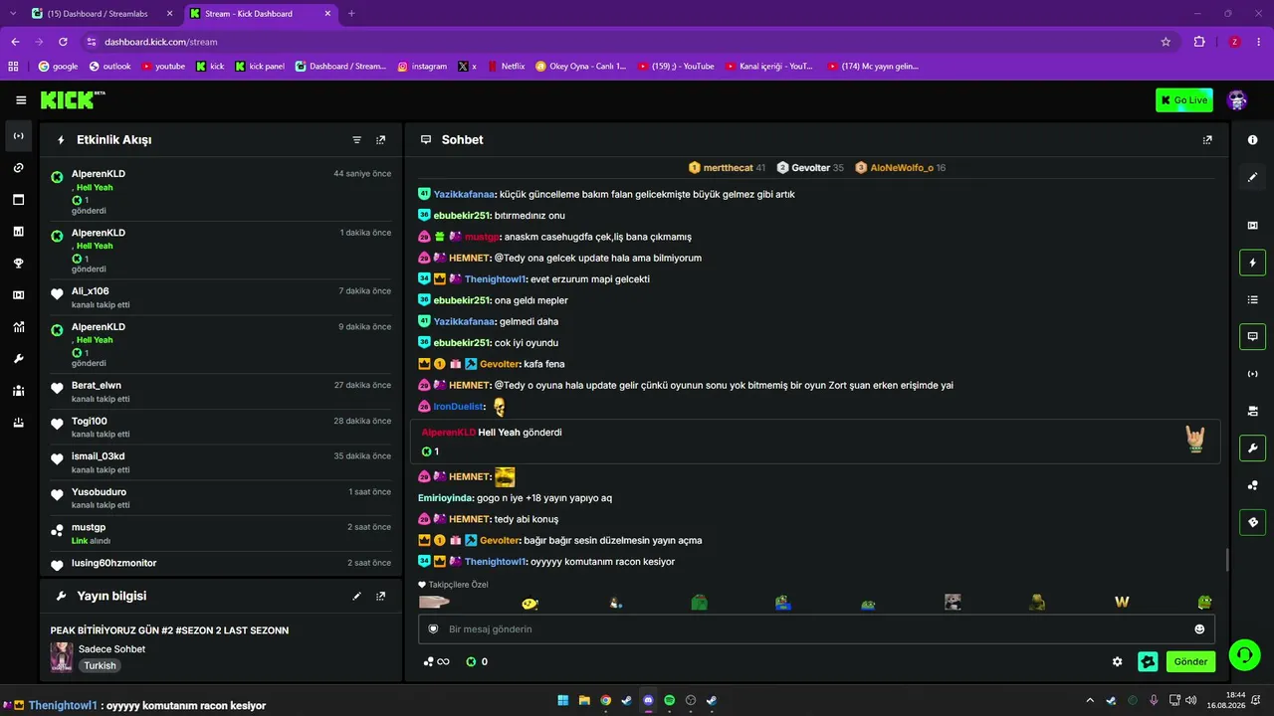Click the chat identity shield icon
Screen dimensions: 1274x716
[x=433, y=629]
